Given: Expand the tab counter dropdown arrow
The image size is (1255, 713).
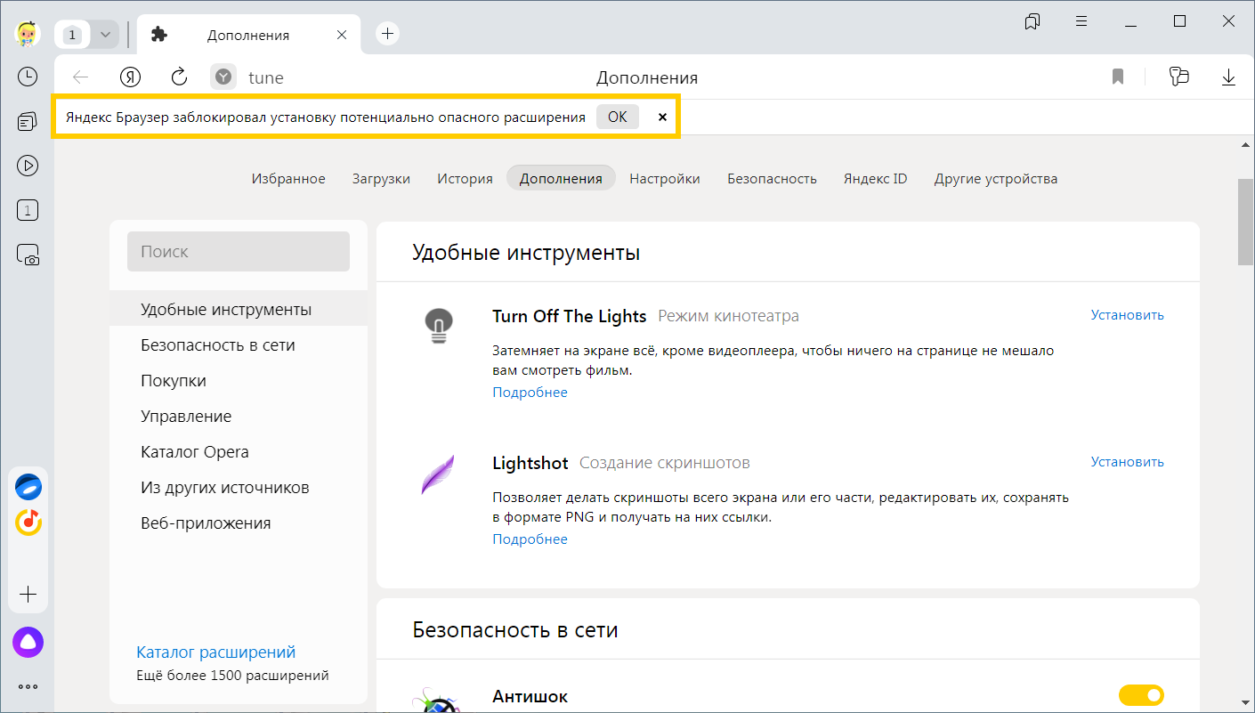Looking at the screenshot, I should (x=105, y=35).
